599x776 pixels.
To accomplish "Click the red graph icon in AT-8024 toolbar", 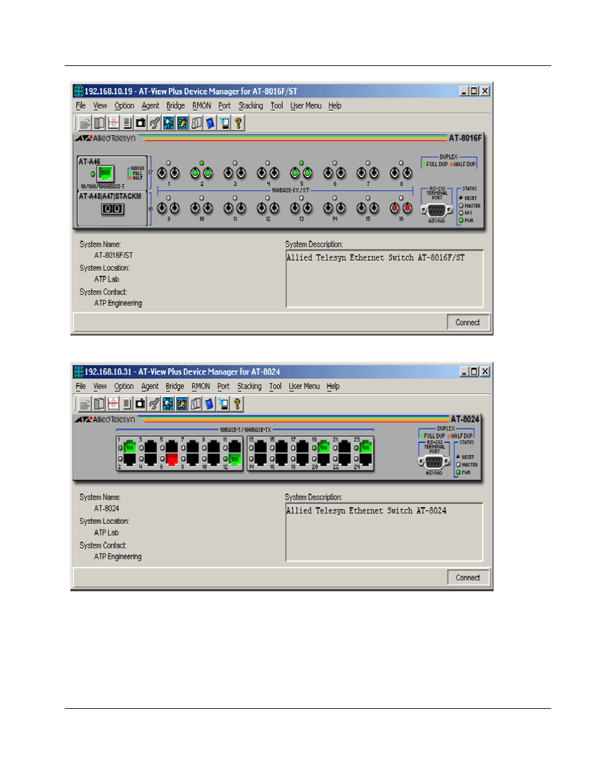I will [x=113, y=404].
